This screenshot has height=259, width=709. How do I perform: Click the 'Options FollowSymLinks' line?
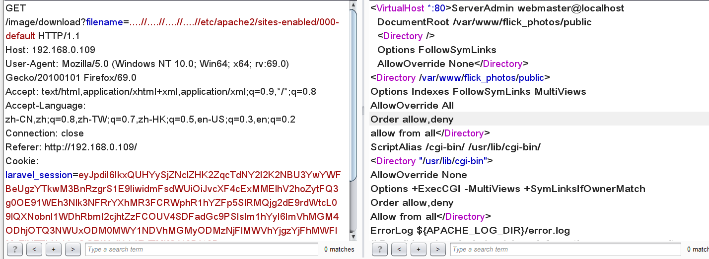(437, 50)
